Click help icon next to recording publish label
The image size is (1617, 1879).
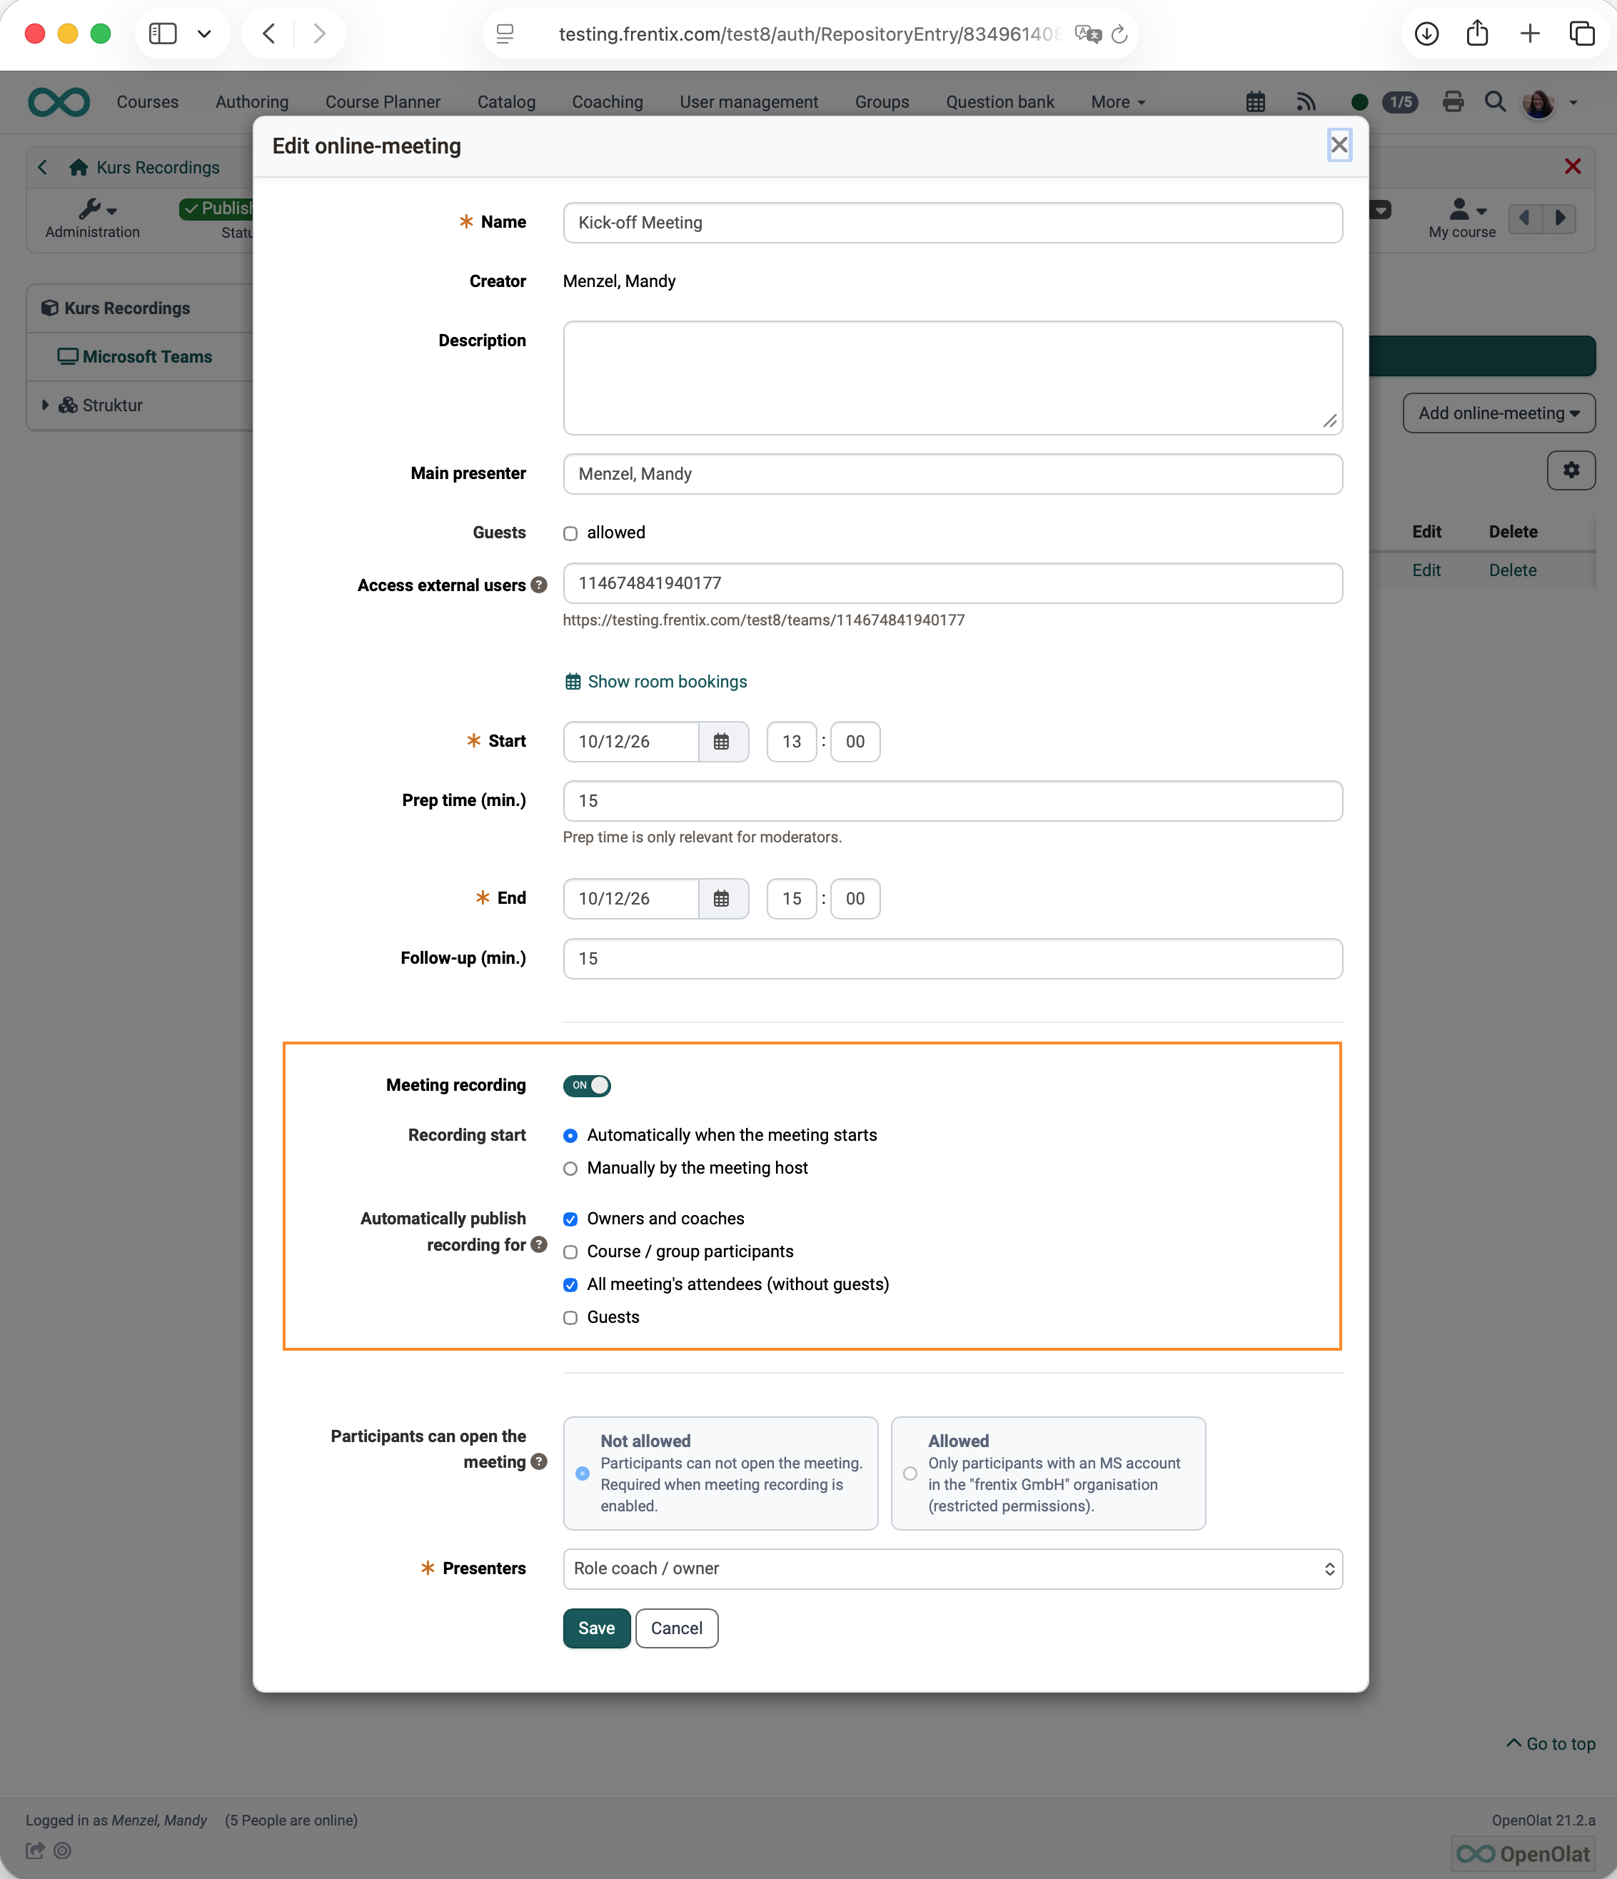pyautogui.click(x=539, y=1244)
